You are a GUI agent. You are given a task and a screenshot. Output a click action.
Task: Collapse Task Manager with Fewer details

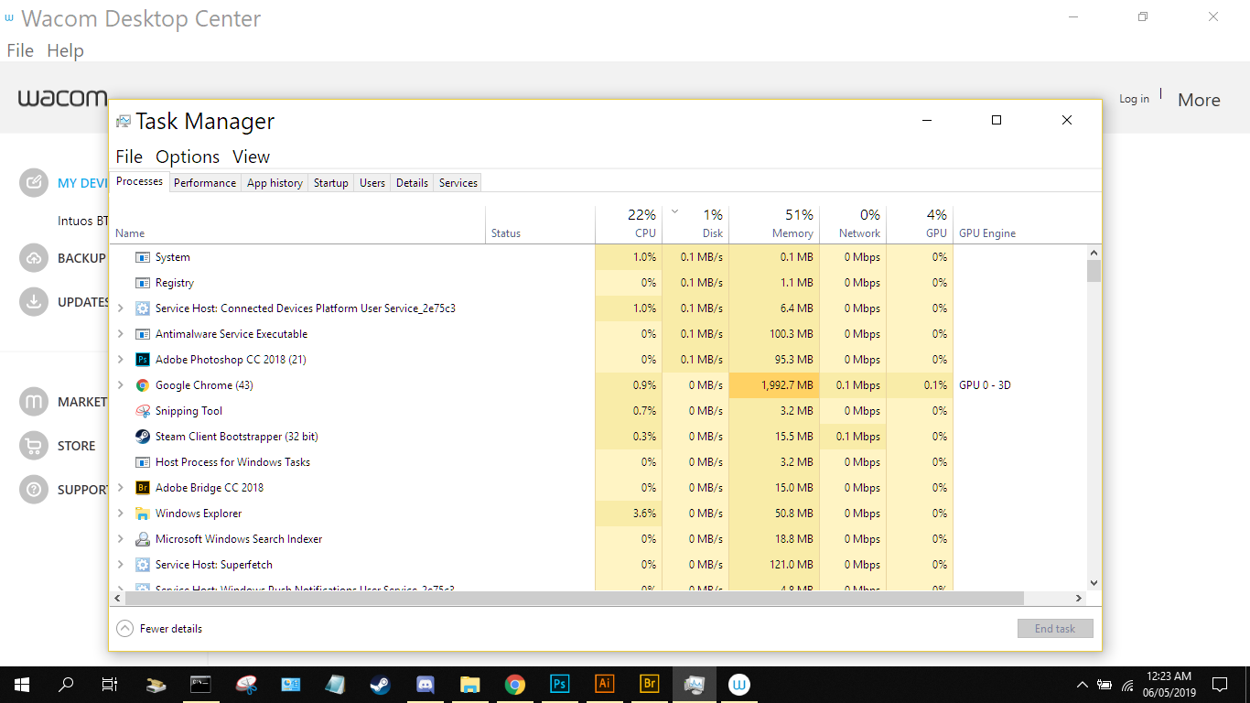coord(160,629)
